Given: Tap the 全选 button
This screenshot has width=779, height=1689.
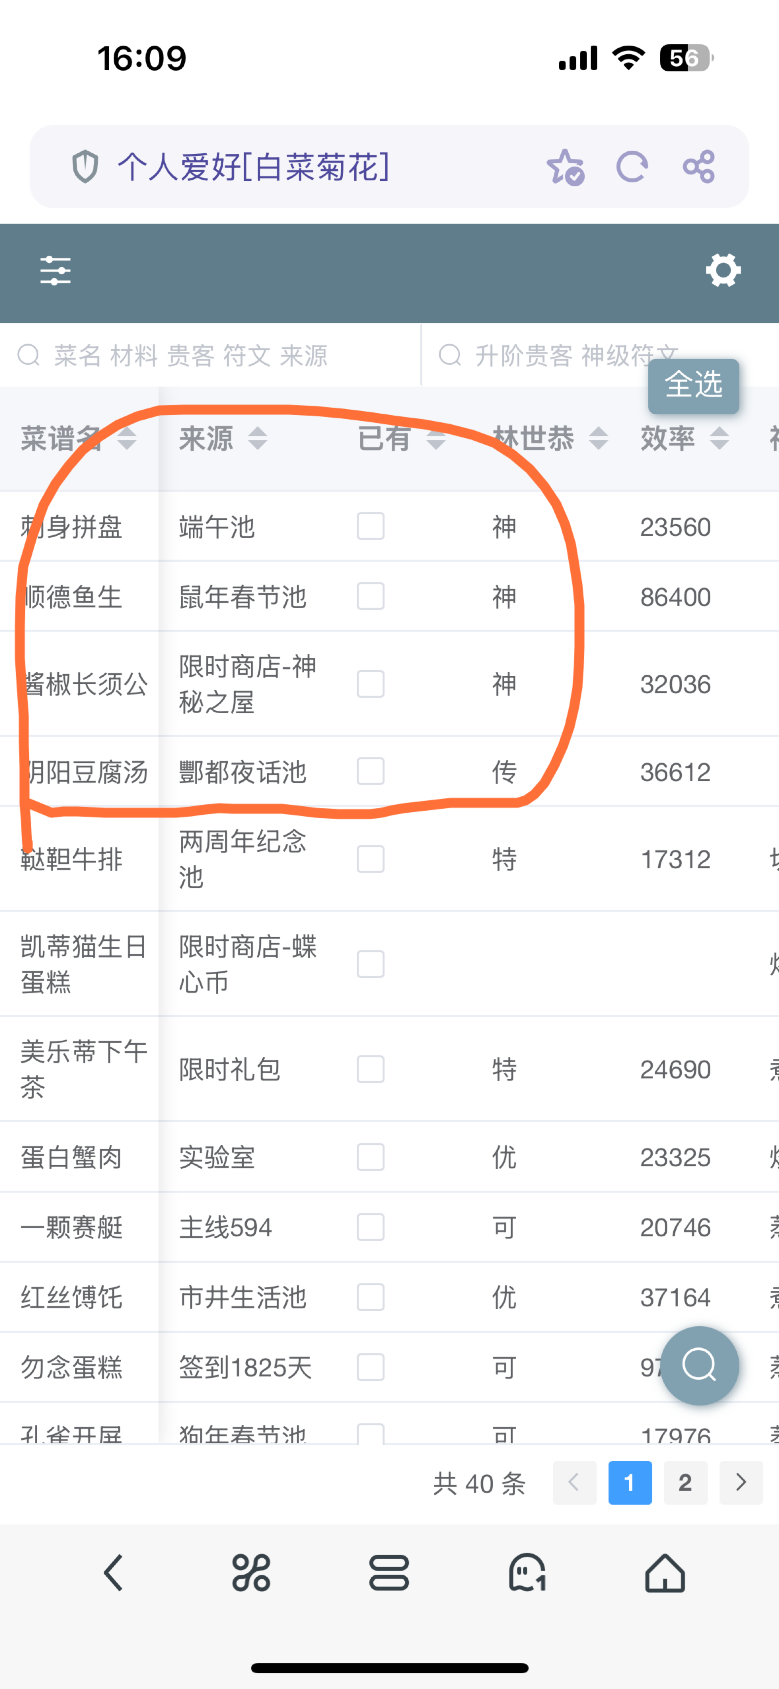Looking at the screenshot, I should point(693,386).
